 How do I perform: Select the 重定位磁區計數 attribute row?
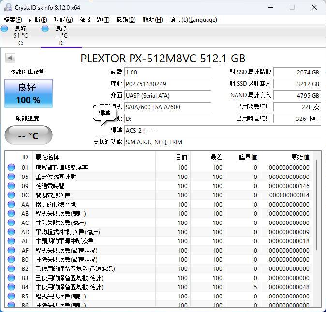(159, 177)
